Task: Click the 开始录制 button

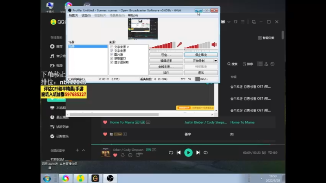Action: [x=199, y=61]
